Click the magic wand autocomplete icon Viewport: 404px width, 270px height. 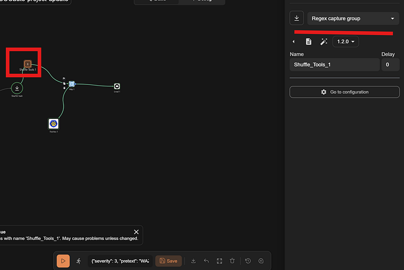pos(324,42)
